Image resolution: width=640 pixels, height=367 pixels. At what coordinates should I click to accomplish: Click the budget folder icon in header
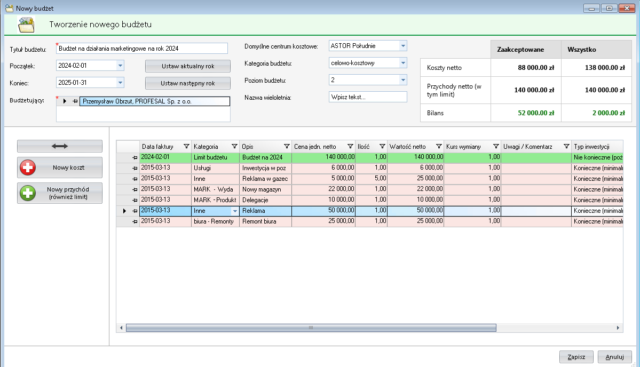[26, 25]
